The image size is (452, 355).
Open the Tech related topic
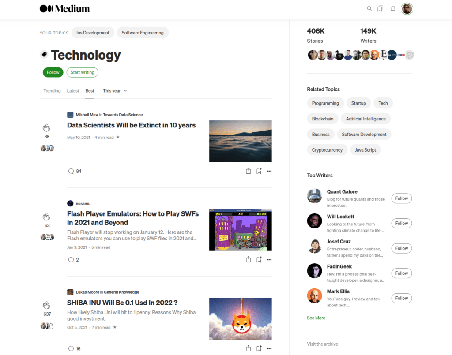tap(383, 103)
